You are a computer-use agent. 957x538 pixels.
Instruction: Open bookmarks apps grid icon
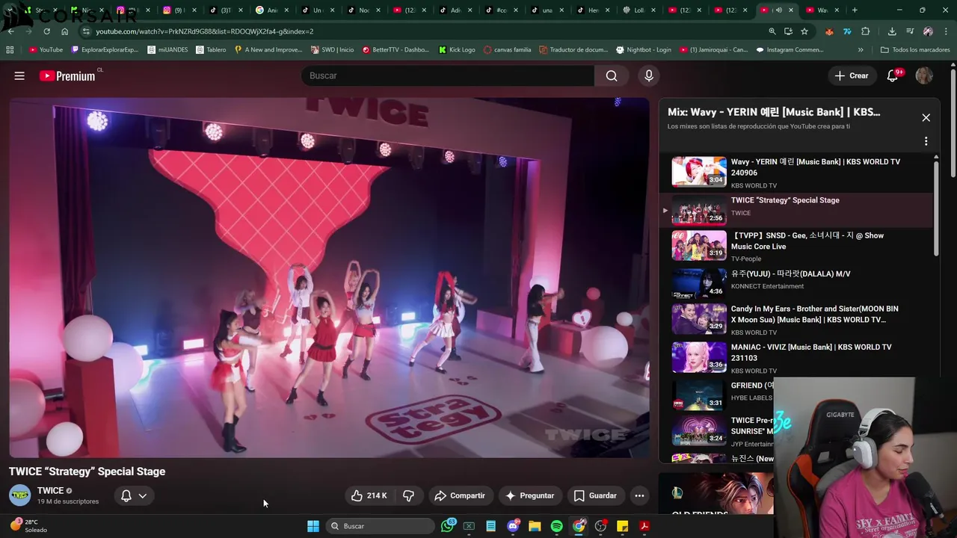point(10,49)
